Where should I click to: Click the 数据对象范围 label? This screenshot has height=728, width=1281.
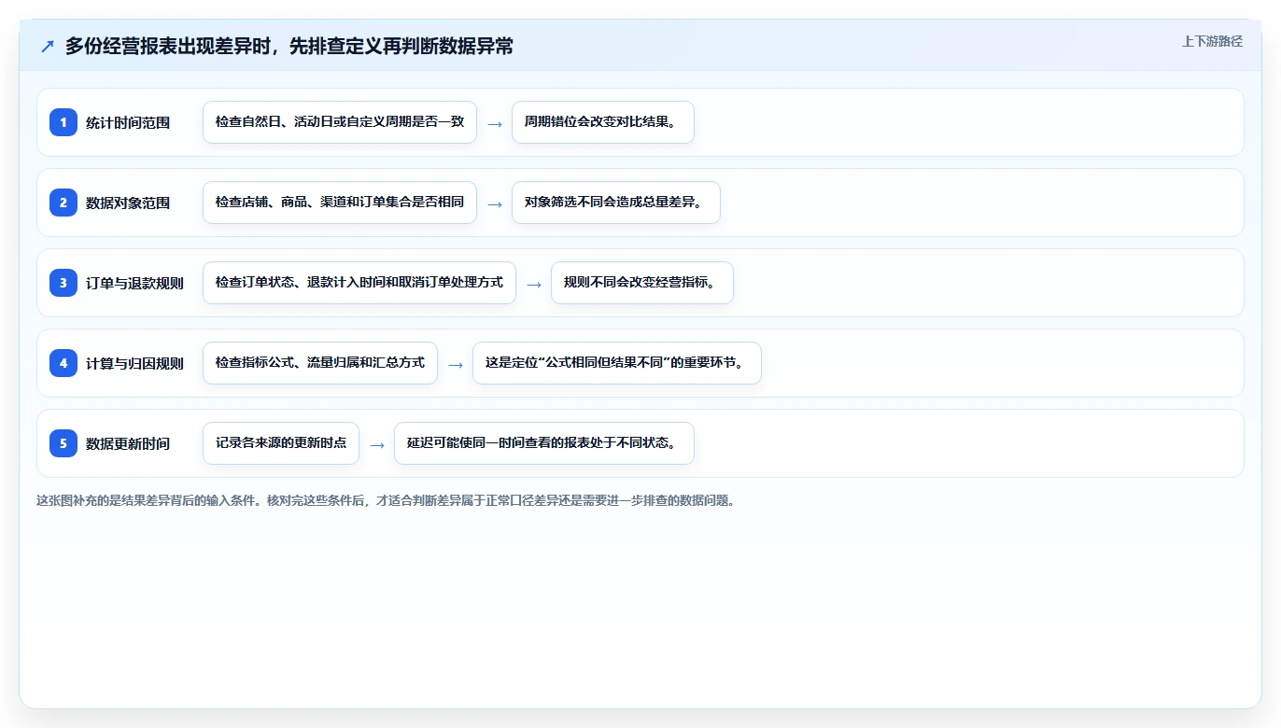point(128,203)
